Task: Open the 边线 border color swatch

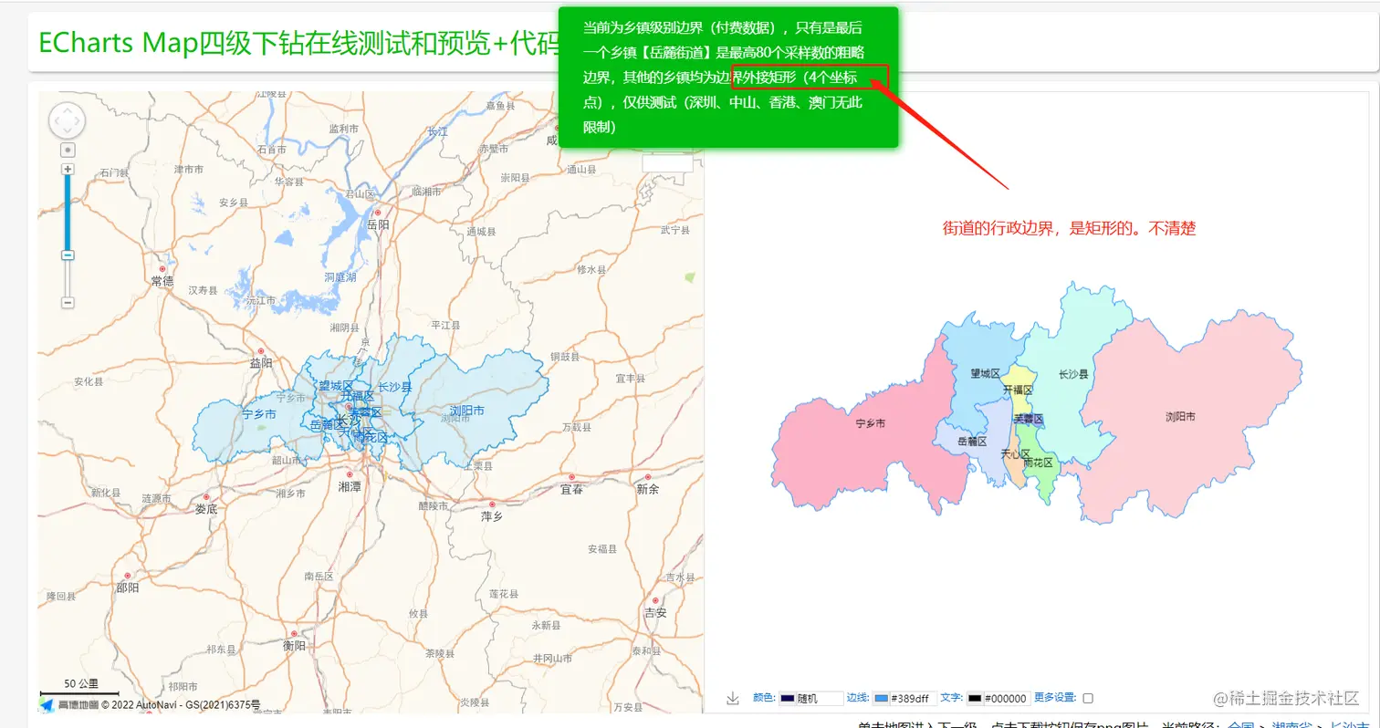Action: tap(881, 699)
